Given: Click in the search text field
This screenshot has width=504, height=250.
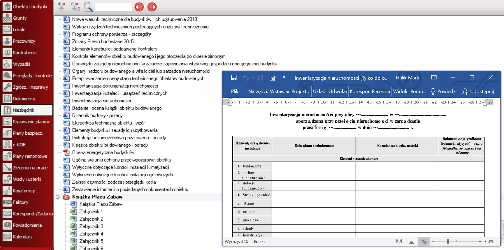Looking at the screenshot, I should (x=113, y=7).
